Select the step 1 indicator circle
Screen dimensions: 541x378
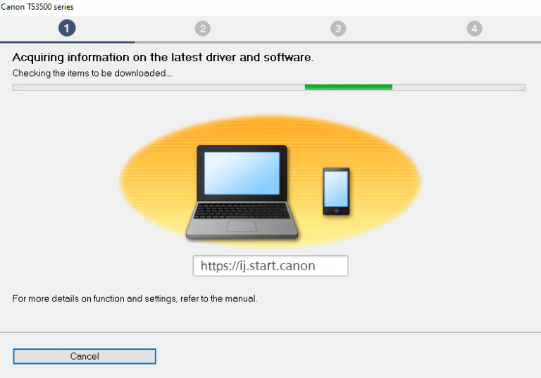point(67,28)
